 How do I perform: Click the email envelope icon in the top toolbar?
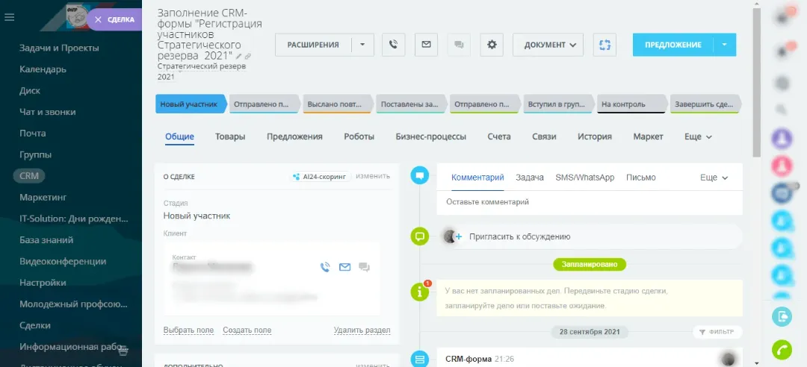426,45
